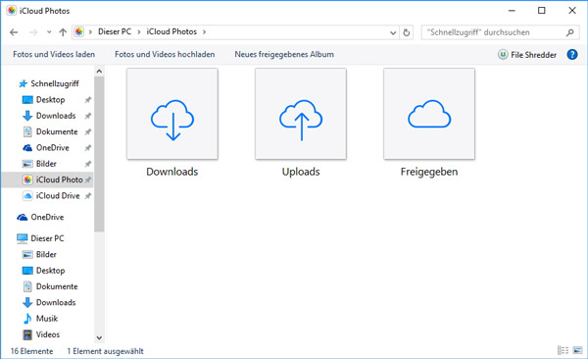This screenshot has height=359, width=588.
Task: Open the address bar history dropdown
Action: click(393, 32)
